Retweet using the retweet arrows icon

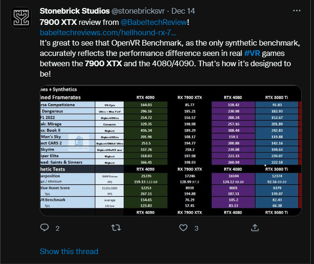coord(116,228)
